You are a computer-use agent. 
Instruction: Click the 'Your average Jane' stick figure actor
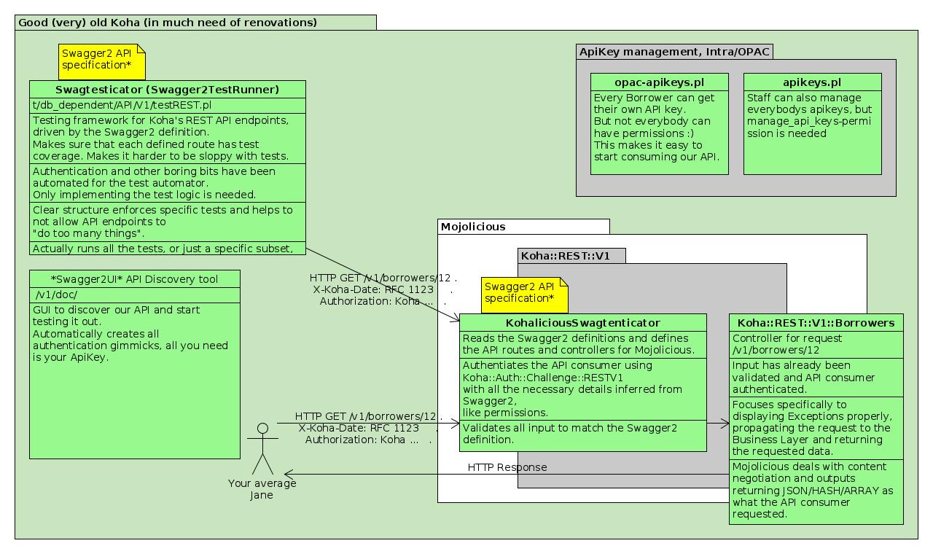click(x=262, y=448)
